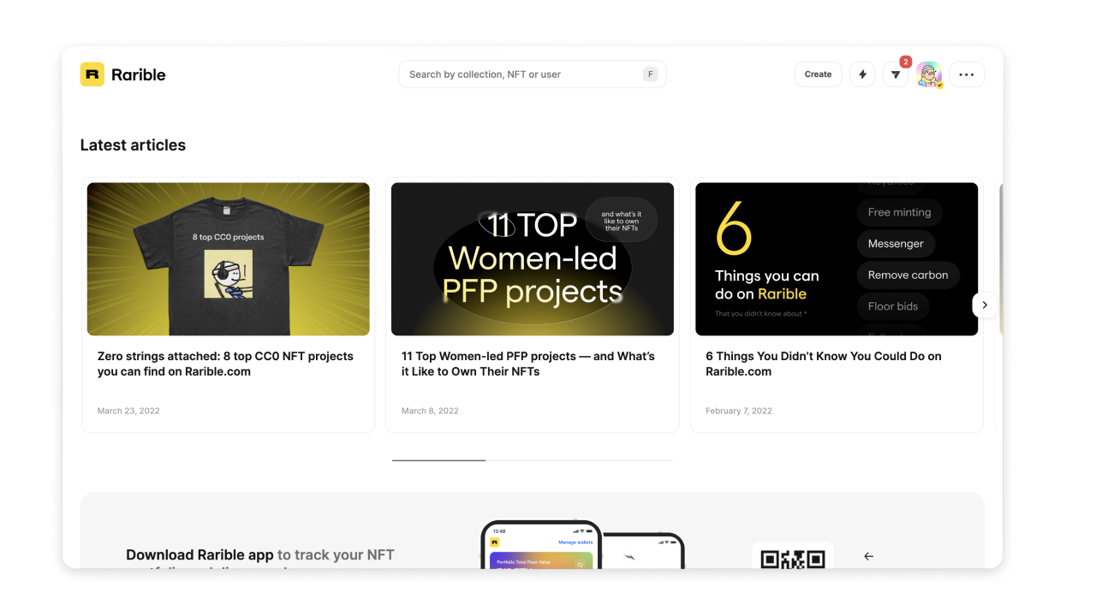This screenshot has height=616, width=1096.
Task: Open the 8 top CC0 projects thumbnail
Action: (229, 258)
